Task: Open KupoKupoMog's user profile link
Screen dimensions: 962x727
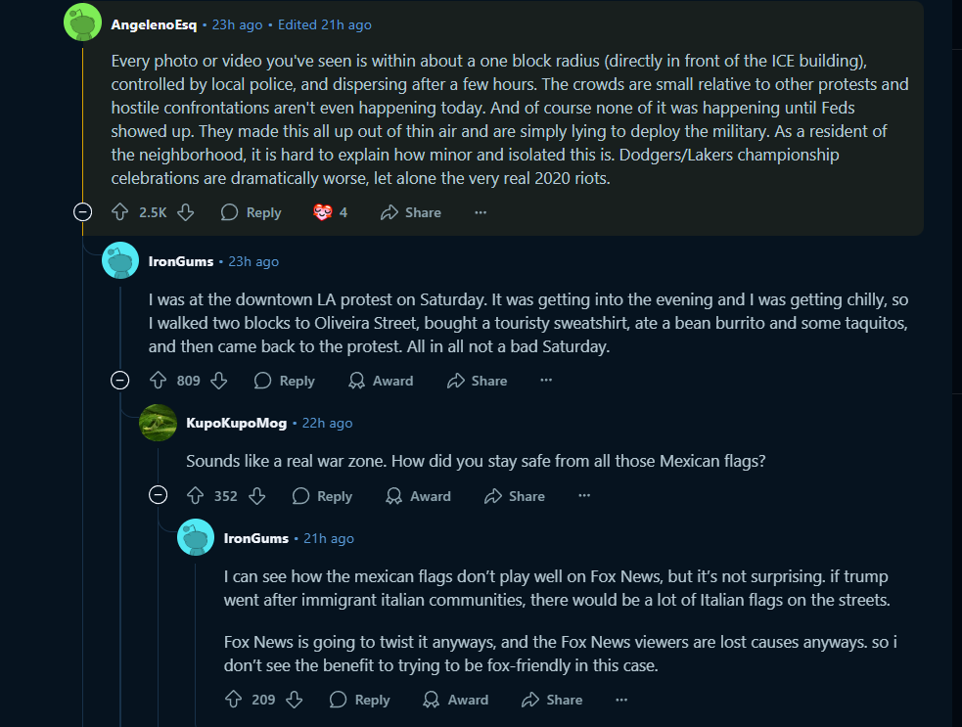Action: pyautogui.click(x=236, y=423)
